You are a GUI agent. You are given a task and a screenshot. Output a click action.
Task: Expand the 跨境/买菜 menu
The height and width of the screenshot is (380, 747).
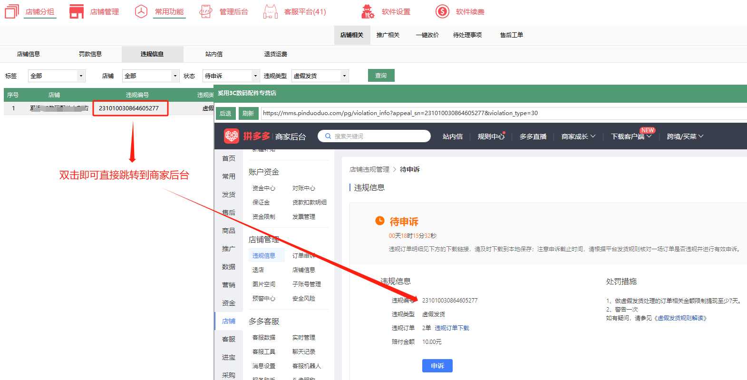tap(685, 136)
